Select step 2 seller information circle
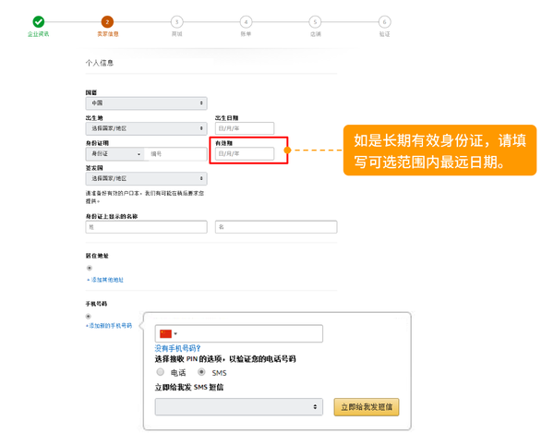This screenshot has height=433, width=554. click(x=107, y=22)
